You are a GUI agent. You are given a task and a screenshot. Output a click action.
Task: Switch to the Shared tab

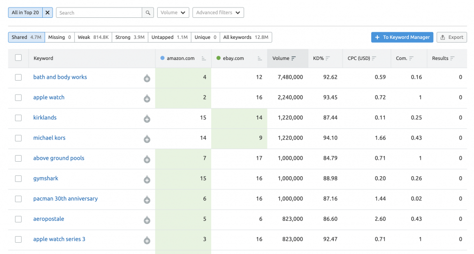point(27,37)
